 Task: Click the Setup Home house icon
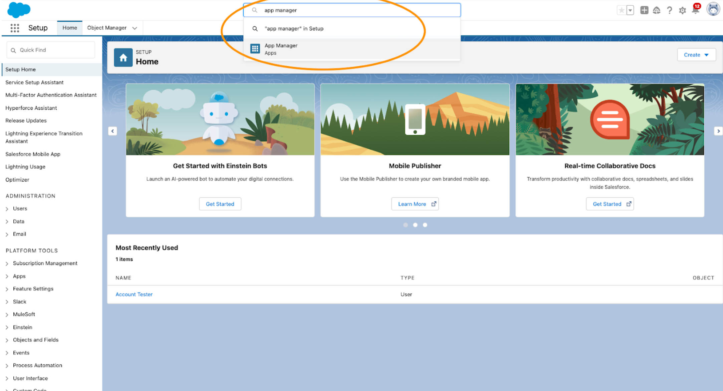pos(123,58)
